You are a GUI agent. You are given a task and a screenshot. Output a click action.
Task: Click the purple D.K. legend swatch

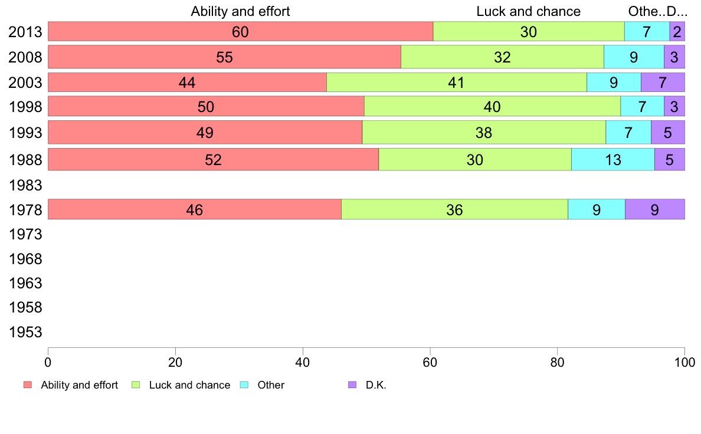pyautogui.click(x=352, y=385)
